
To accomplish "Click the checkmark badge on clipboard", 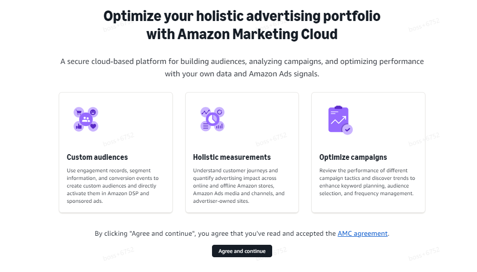I will [348, 129].
